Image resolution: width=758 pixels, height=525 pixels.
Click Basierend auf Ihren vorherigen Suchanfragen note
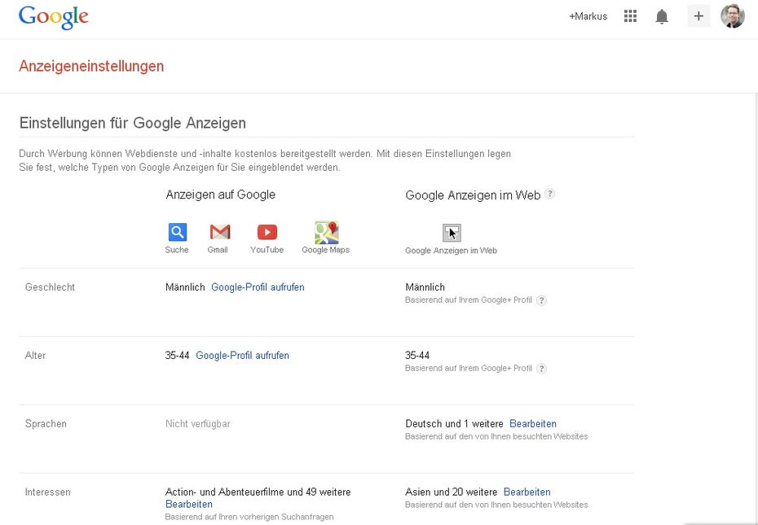pyautogui.click(x=249, y=517)
